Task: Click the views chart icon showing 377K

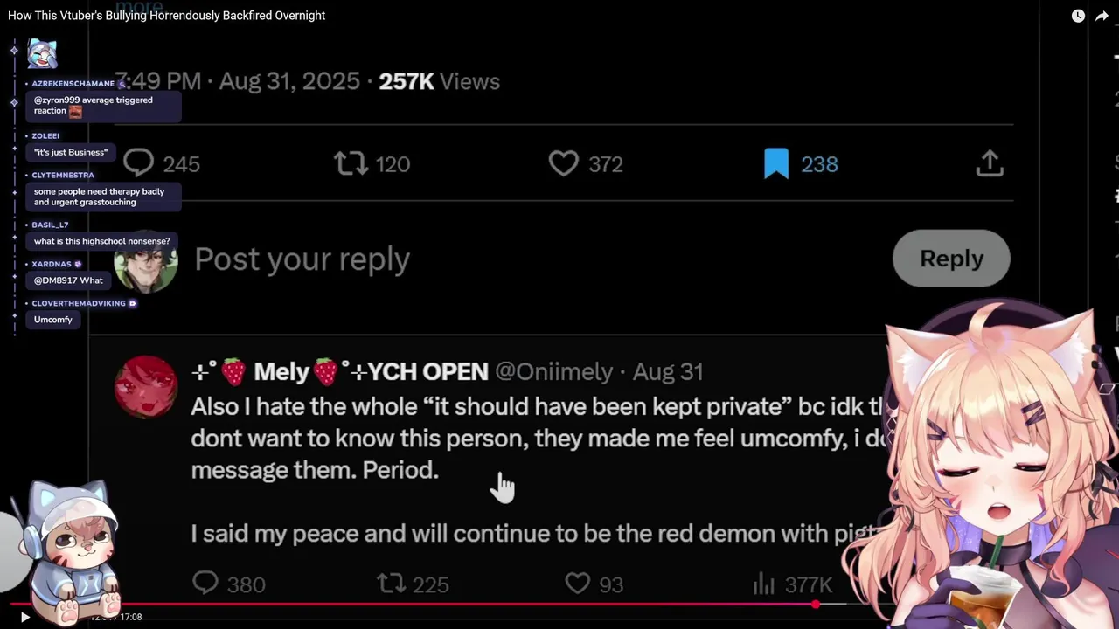Action: pos(764,584)
